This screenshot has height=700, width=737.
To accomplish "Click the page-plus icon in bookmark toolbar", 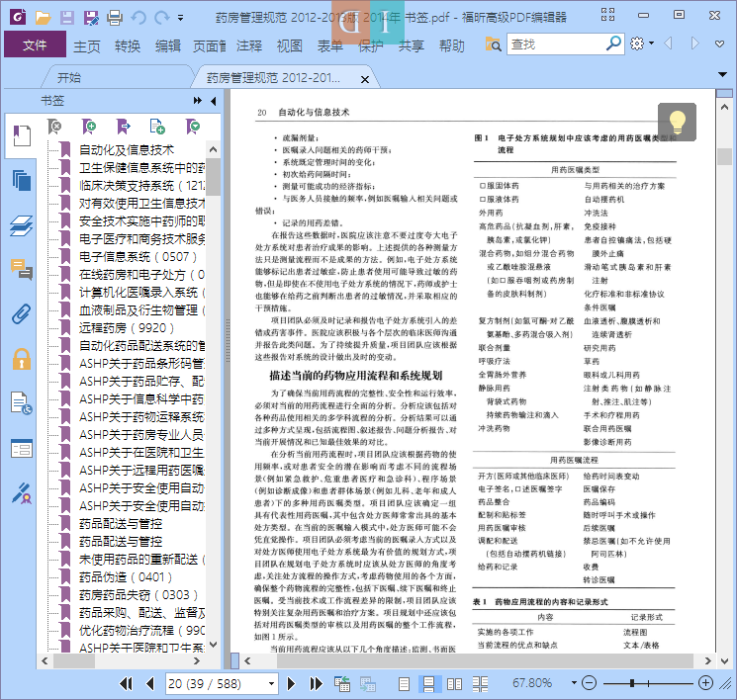I will [x=157, y=127].
